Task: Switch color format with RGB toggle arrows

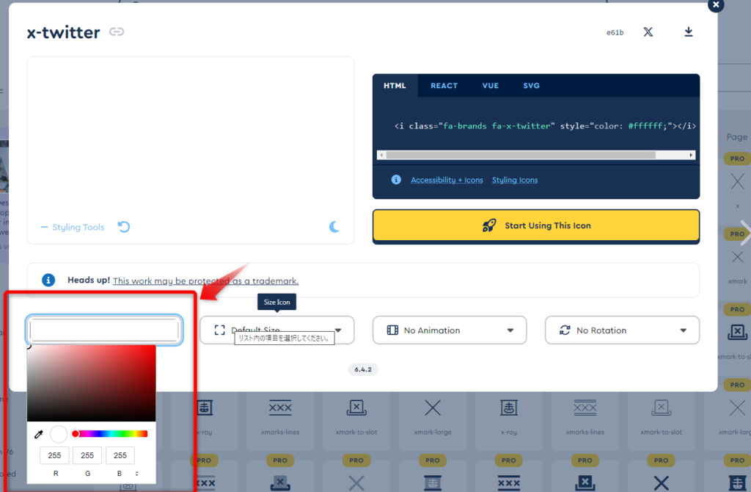Action: (137, 474)
